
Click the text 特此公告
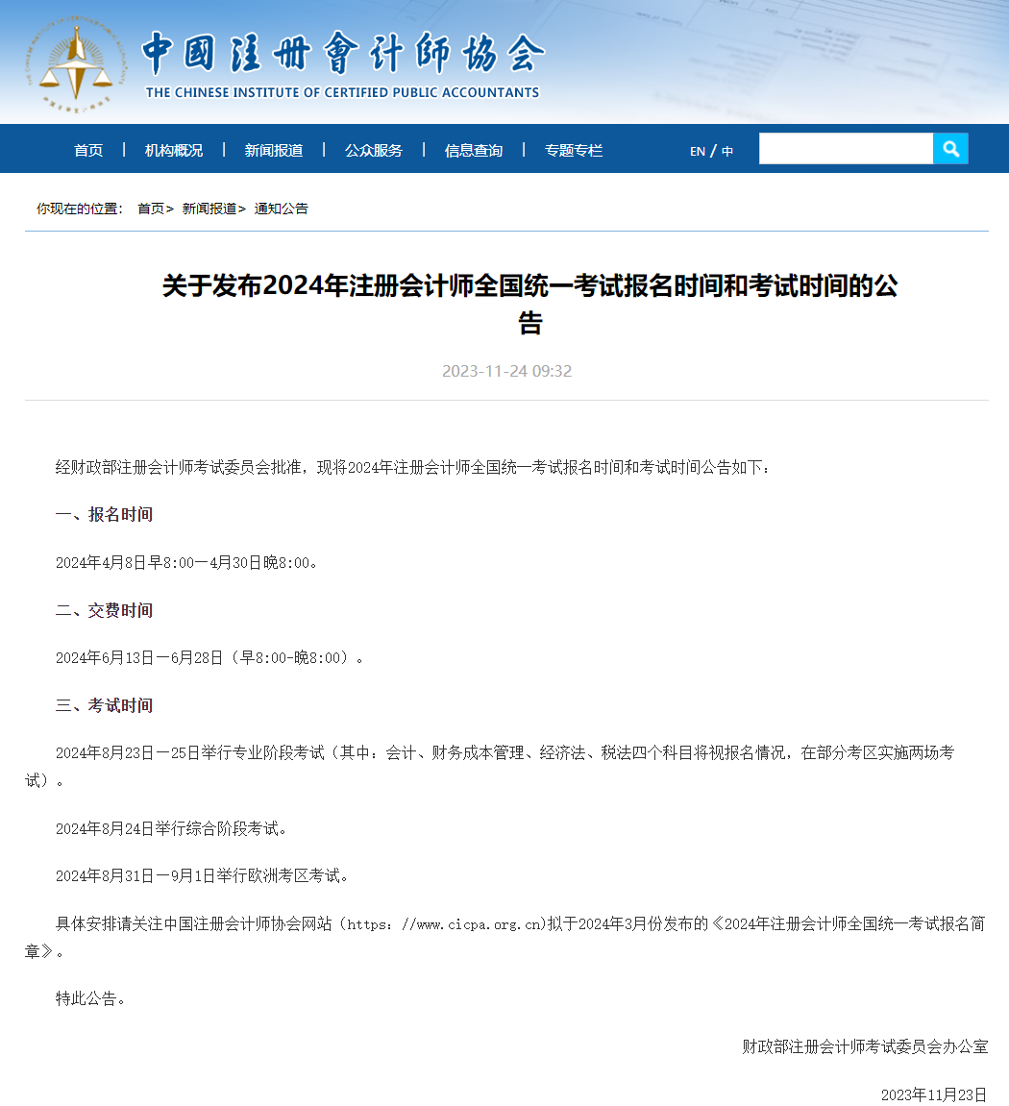(90, 998)
